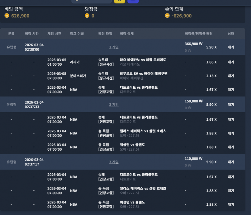Click the 리그 이름 column header
251x215 pixels.
tap(77, 34)
